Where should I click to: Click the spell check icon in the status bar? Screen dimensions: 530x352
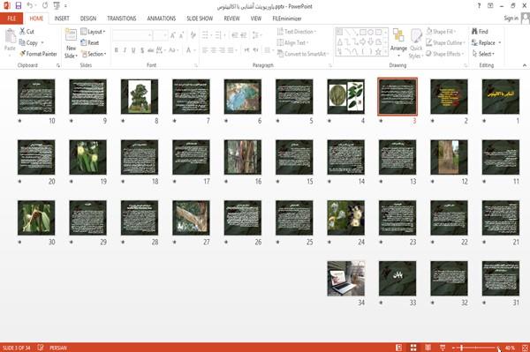tap(41, 348)
